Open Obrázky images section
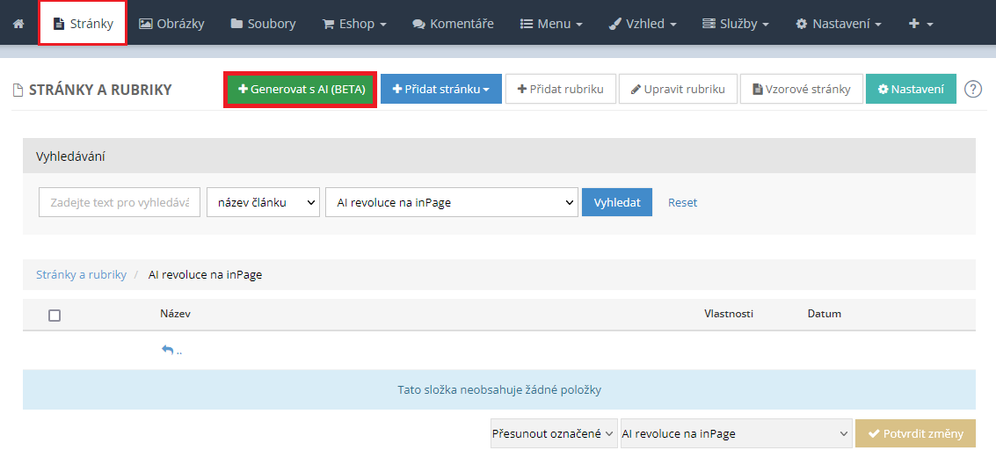Image resolution: width=996 pixels, height=472 pixels. [171, 24]
